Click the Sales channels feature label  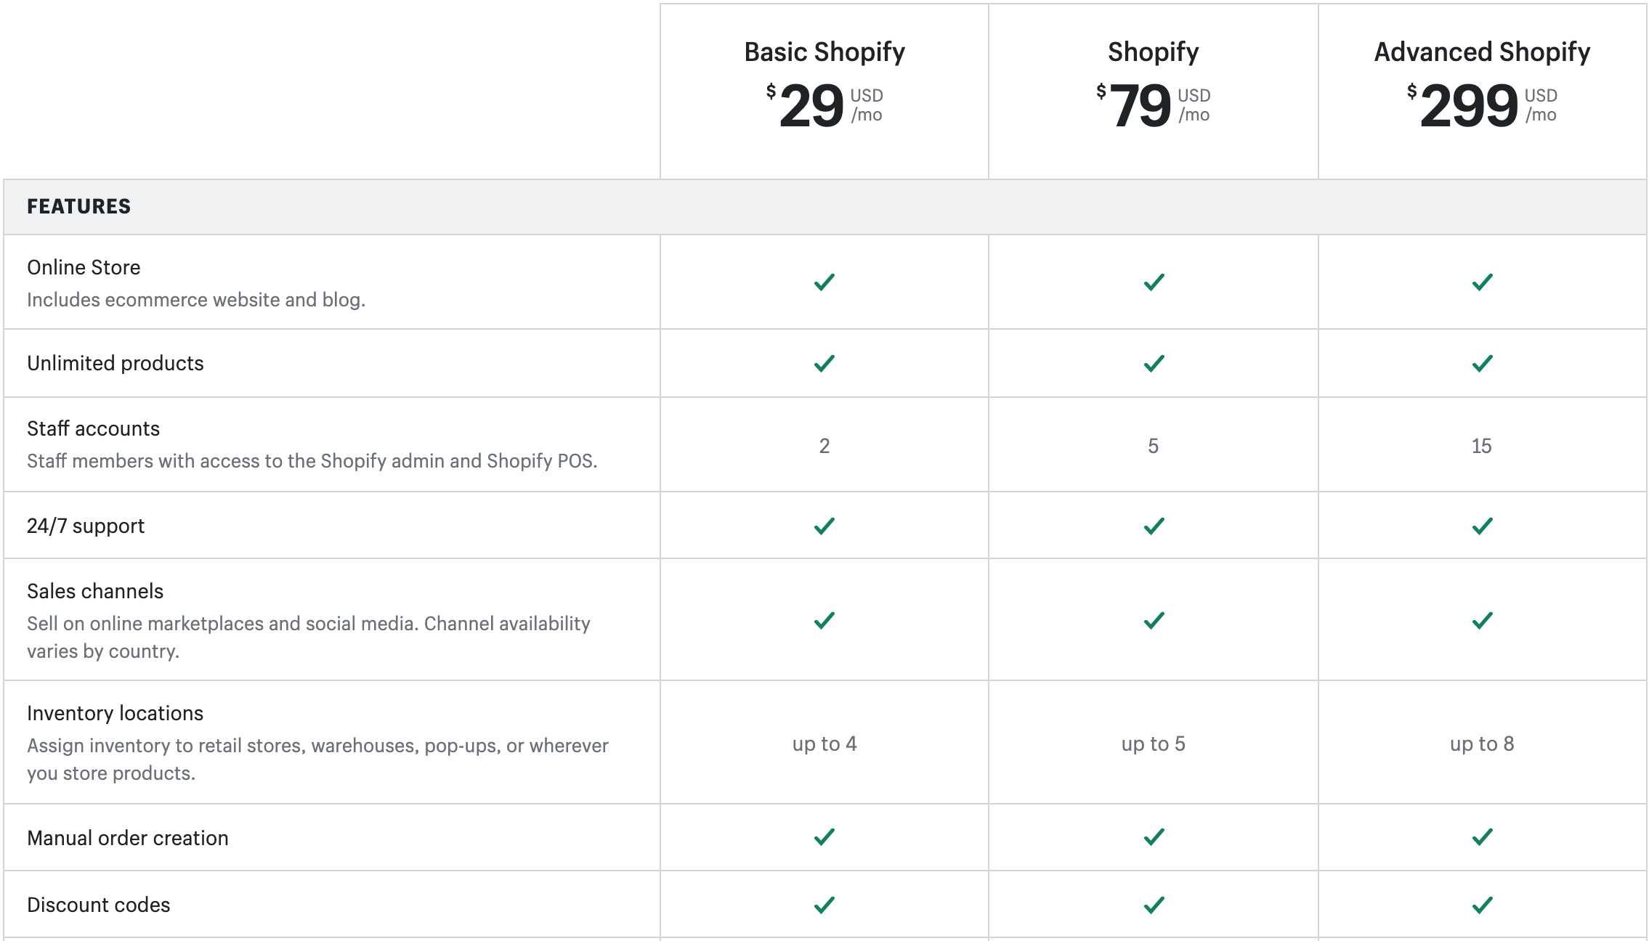(95, 591)
